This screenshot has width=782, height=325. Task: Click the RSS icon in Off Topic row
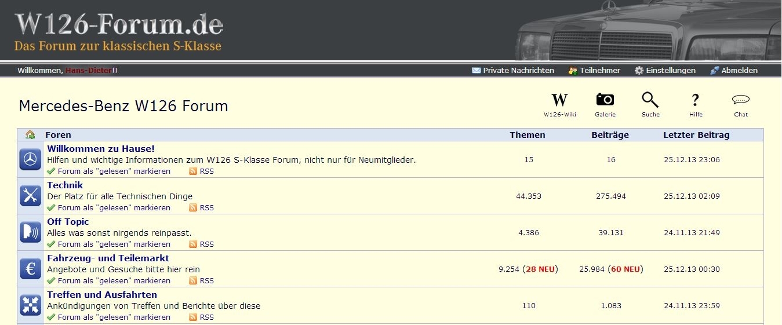coord(193,244)
